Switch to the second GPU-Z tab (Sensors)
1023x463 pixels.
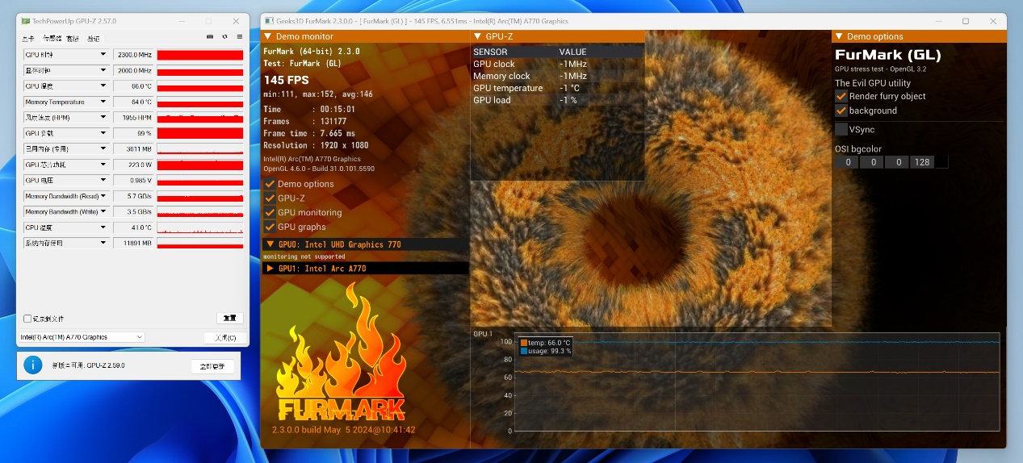coord(50,38)
